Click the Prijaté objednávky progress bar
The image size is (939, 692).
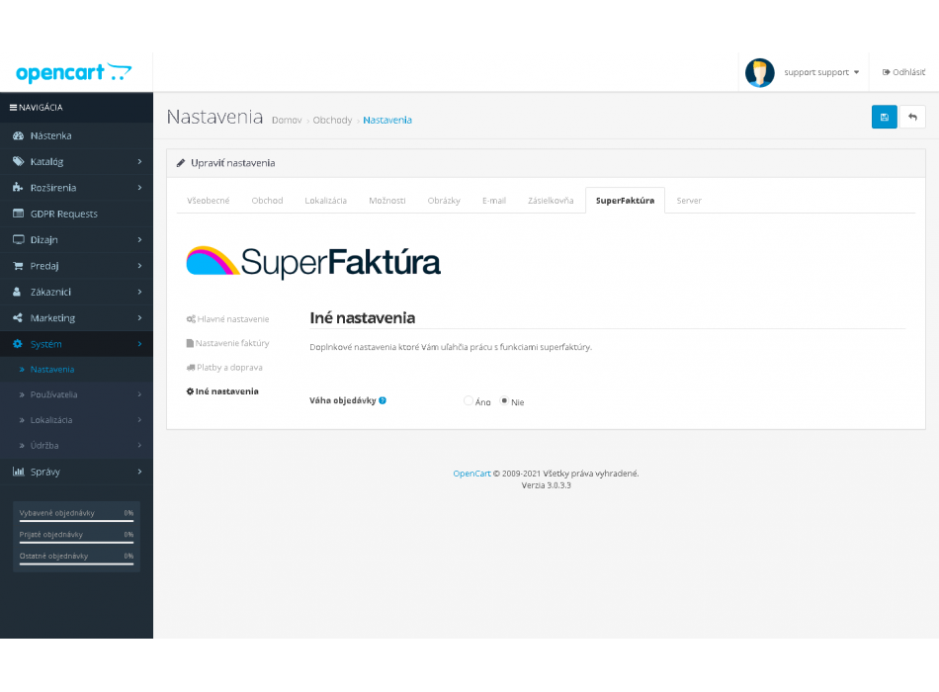click(x=77, y=542)
